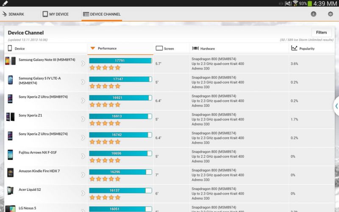Viewport: 339px width, 212px height.
Task: Tap the Wi-Fi status icon
Action: coord(295,3)
